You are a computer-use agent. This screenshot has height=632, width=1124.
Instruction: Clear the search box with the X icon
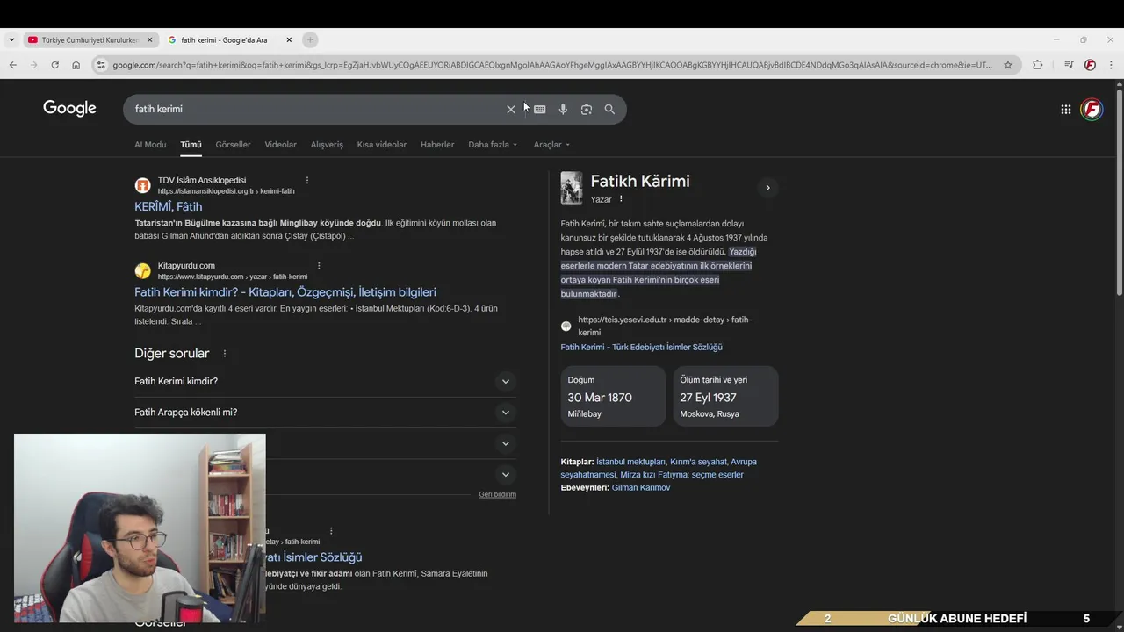pos(510,110)
